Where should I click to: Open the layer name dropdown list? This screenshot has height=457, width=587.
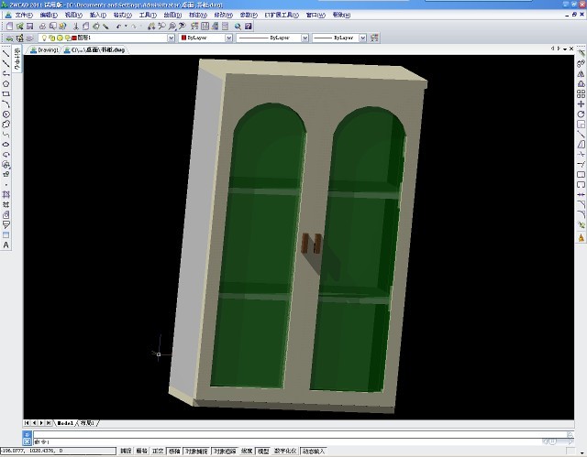coord(170,38)
